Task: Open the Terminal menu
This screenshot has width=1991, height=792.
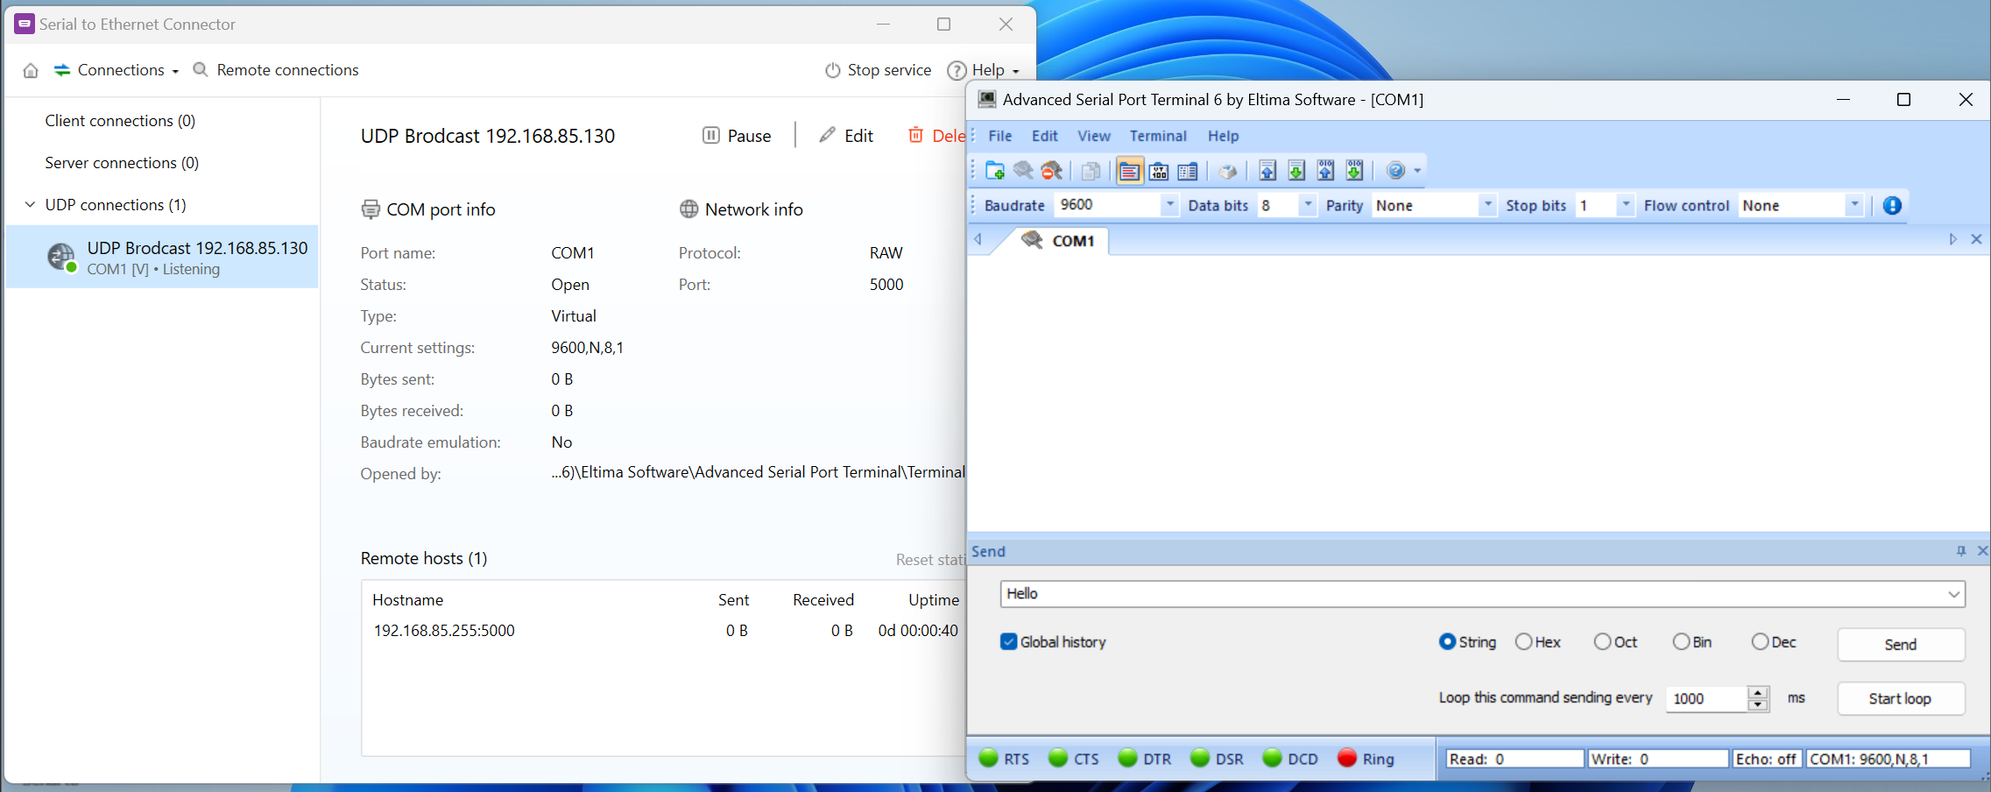Action: click(1158, 136)
